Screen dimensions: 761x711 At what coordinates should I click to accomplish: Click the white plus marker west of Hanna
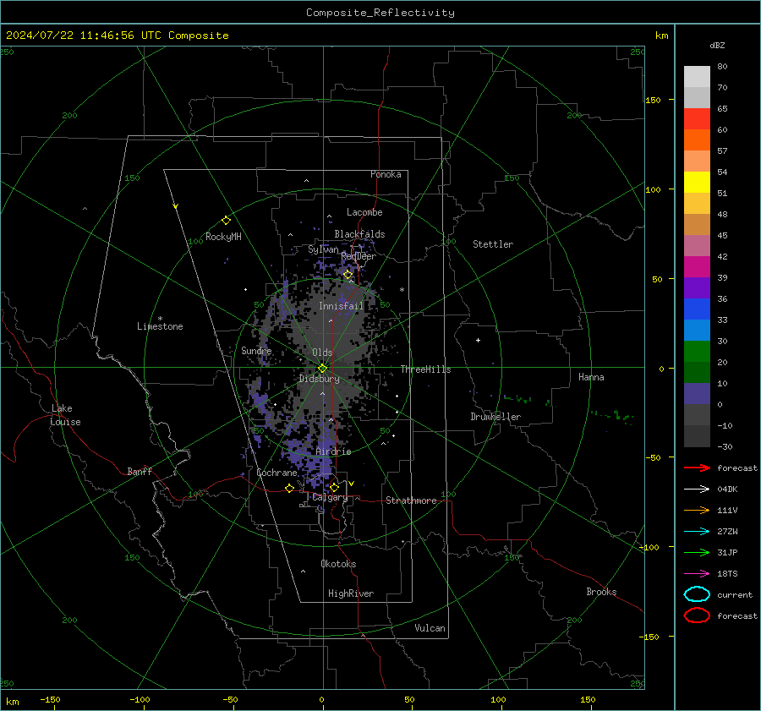pyautogui.click(x=478, y=340)
